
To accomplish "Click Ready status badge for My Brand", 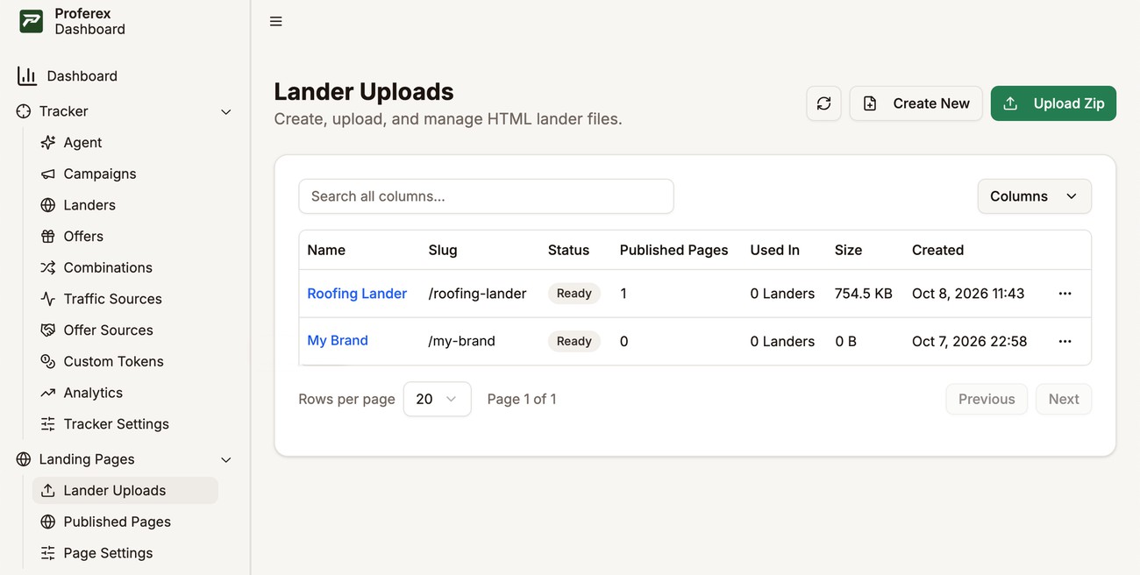I will point(574,341).
